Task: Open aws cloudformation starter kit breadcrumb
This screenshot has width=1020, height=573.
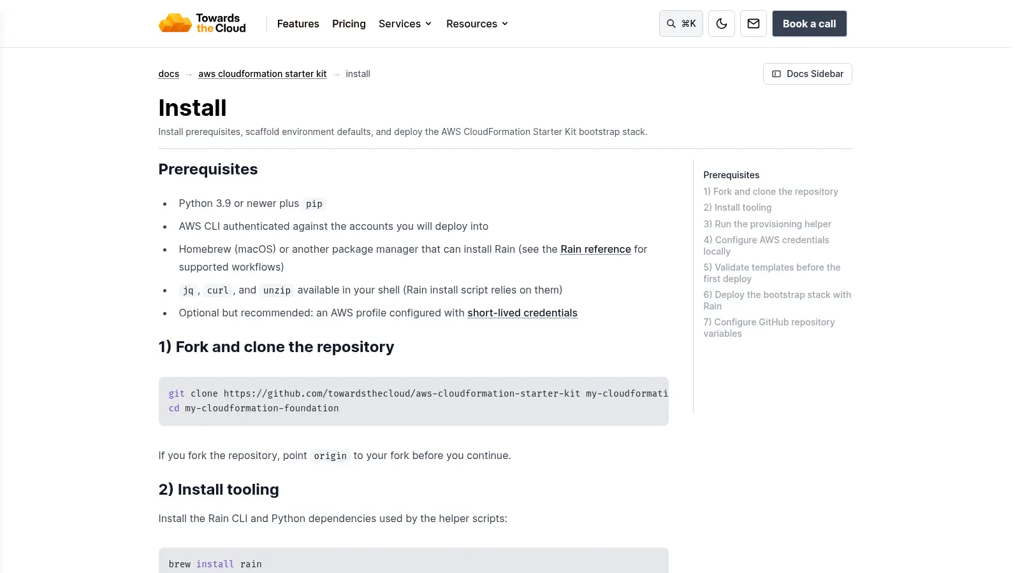Action: [262, 74]
